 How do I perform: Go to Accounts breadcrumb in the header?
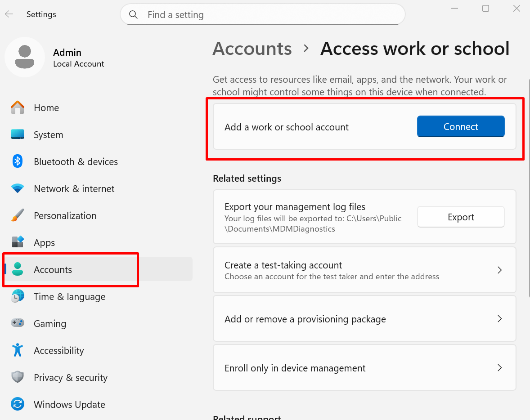click(252, 49)
